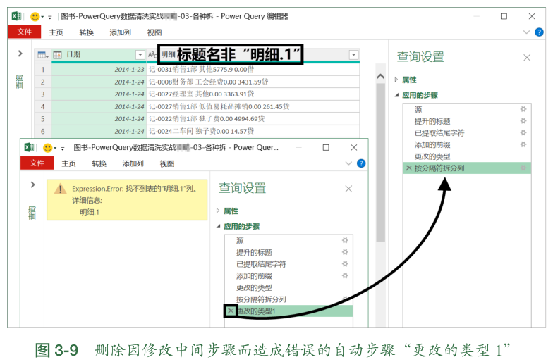Select cell 记-0024二车间 独子费
The width and height of the screenshot is (553, 362).
pyautogui.click(x=253, y=131)
